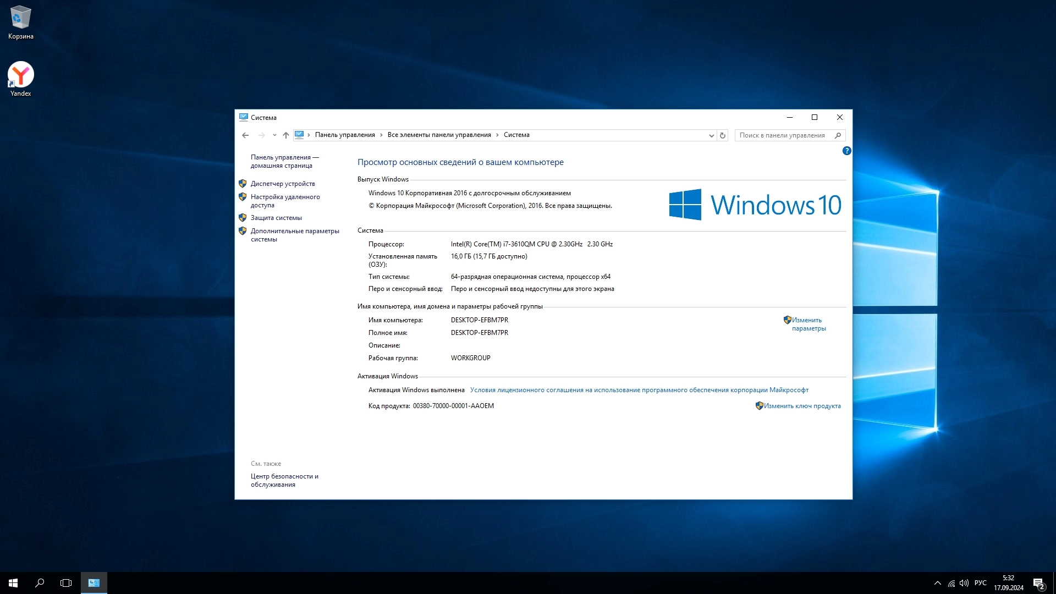Click the volume speaker tray icon
Screen dimensions: 1056x594
964,583
